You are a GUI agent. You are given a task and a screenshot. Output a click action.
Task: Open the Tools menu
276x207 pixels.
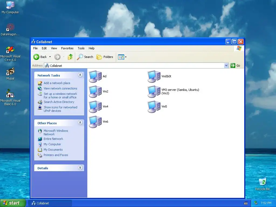81,48
